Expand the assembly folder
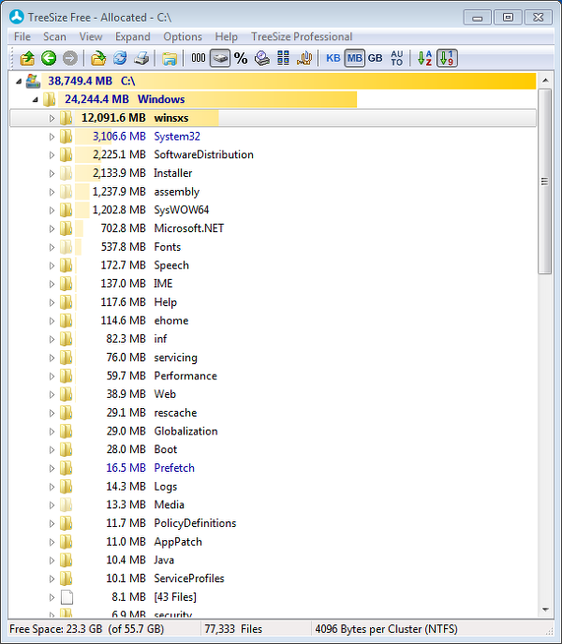The height and width of the screenshot is (644, 562). point(52,192)
